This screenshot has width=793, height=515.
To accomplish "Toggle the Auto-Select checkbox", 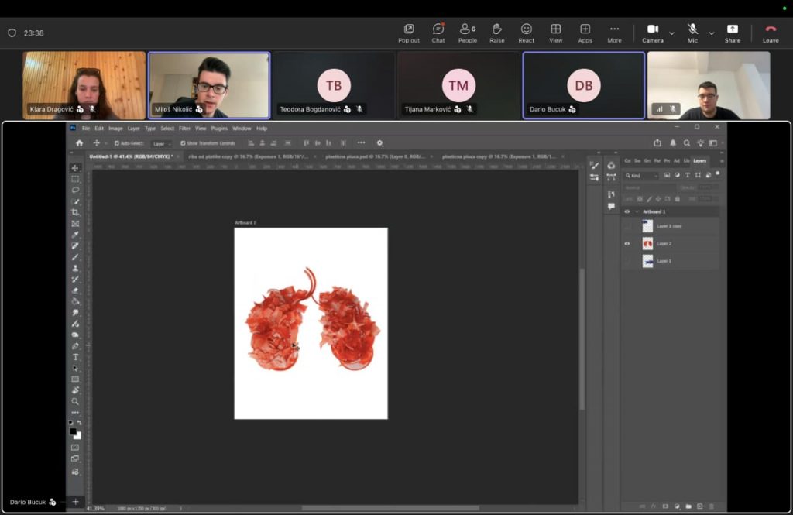I will pyautogui.click(x=117, y=143).
